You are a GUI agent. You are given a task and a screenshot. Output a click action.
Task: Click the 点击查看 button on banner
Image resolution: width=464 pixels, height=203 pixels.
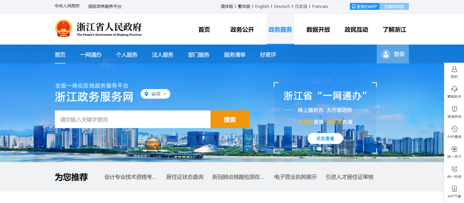pos(325,138)
